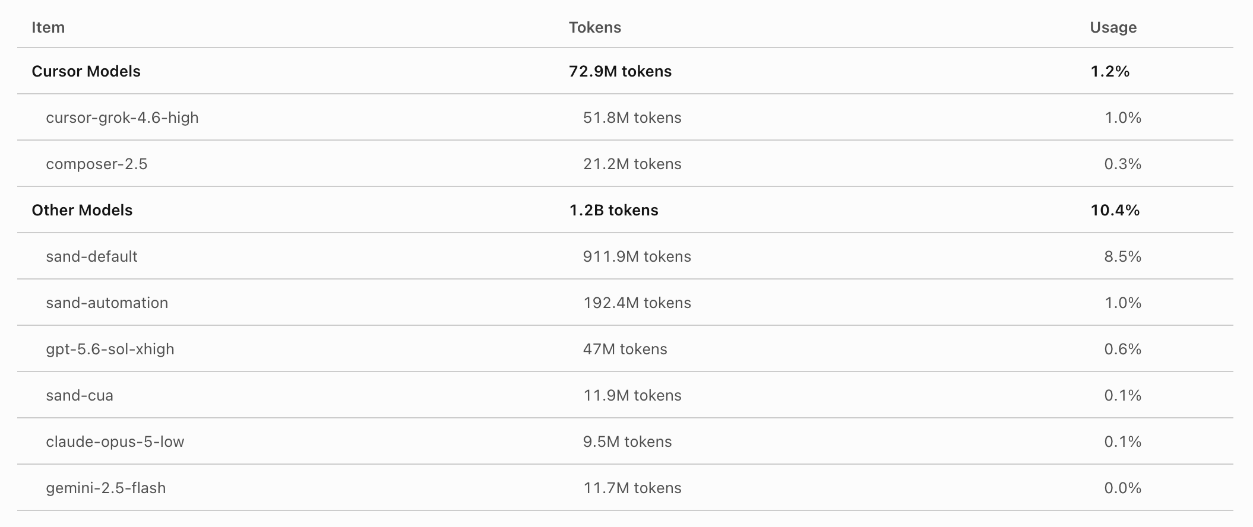Click the 10.4% usage value
This screenshot has height=527, width=1253.
click(1115, 210)
